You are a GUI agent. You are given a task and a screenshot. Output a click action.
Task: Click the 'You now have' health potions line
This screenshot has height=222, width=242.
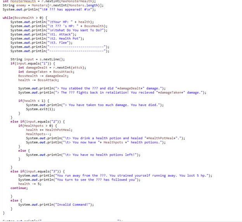tap(96, 143)
